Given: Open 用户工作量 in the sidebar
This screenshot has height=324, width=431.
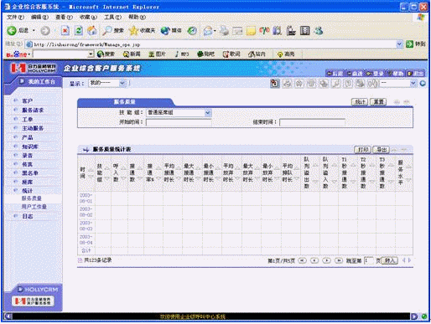Looking at the screenshot, I should point(34,207).
